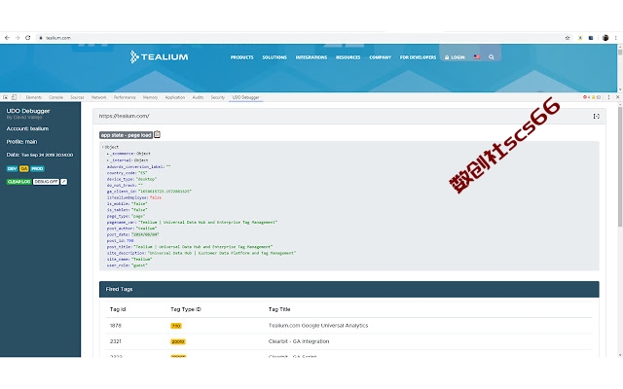
Task: Switch to the Elements DevTools tab
Action: (x=34, y=97)
